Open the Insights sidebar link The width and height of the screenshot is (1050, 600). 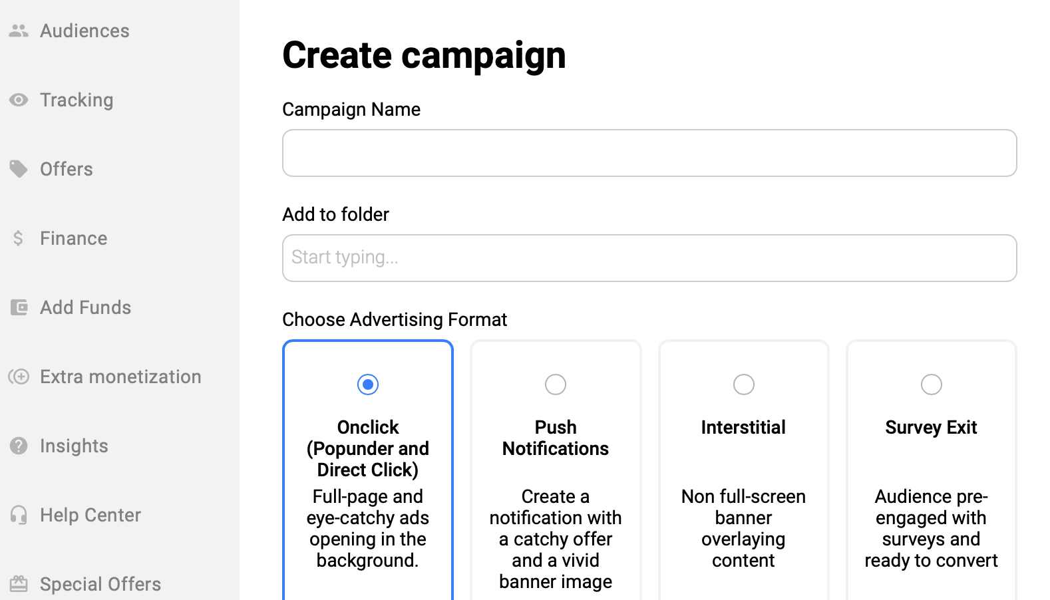[74, 446]
